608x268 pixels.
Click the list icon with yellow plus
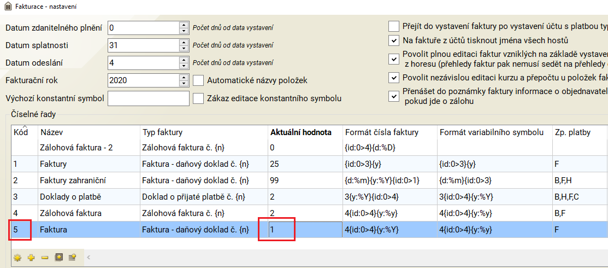pyautogui.click(x=72, y=257)
